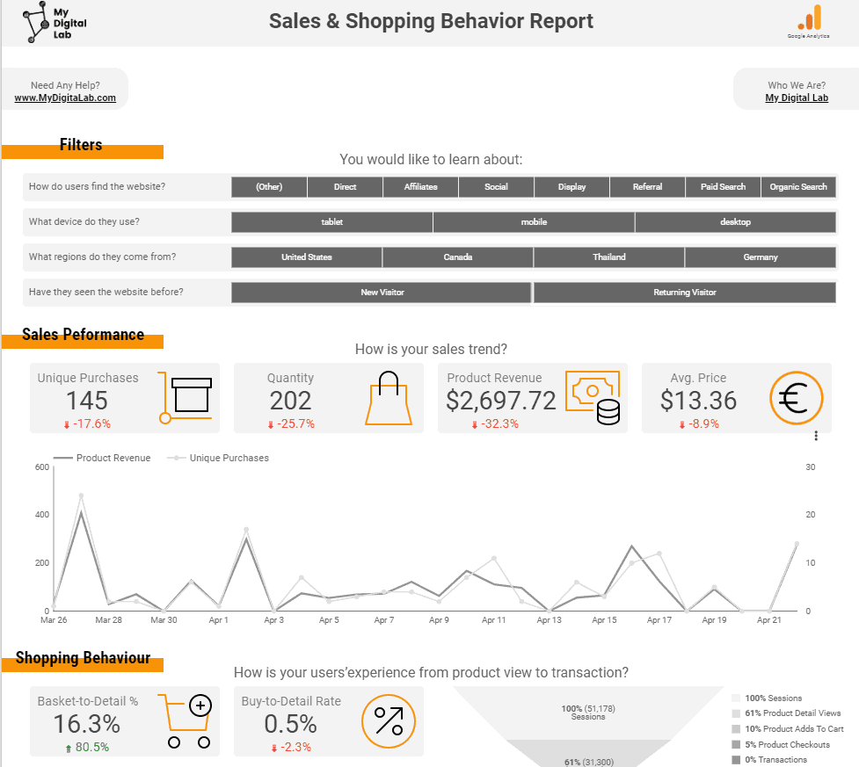Filter region by United States
The image size is (859, 767).
(x=307, y=257)
